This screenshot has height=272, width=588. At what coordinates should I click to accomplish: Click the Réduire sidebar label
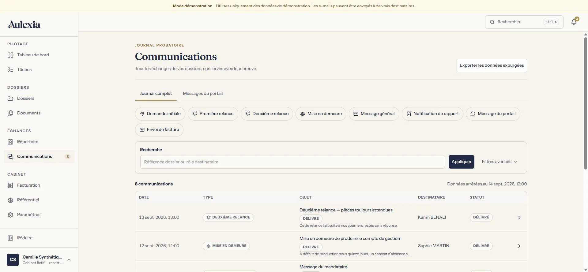coord(25,238)
